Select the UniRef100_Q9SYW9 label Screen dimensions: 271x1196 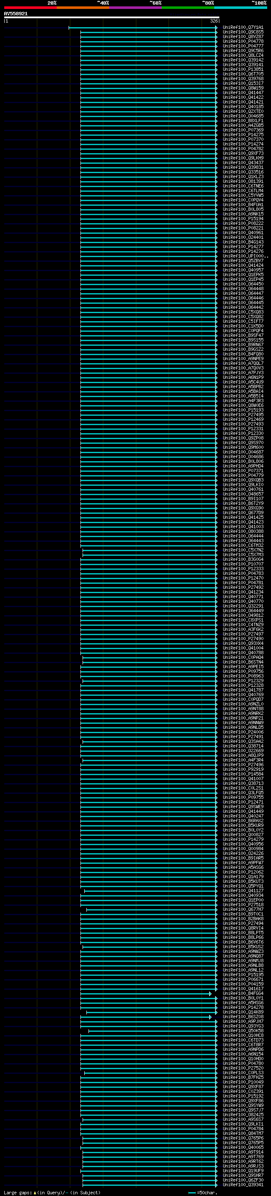click(243, 1106)
